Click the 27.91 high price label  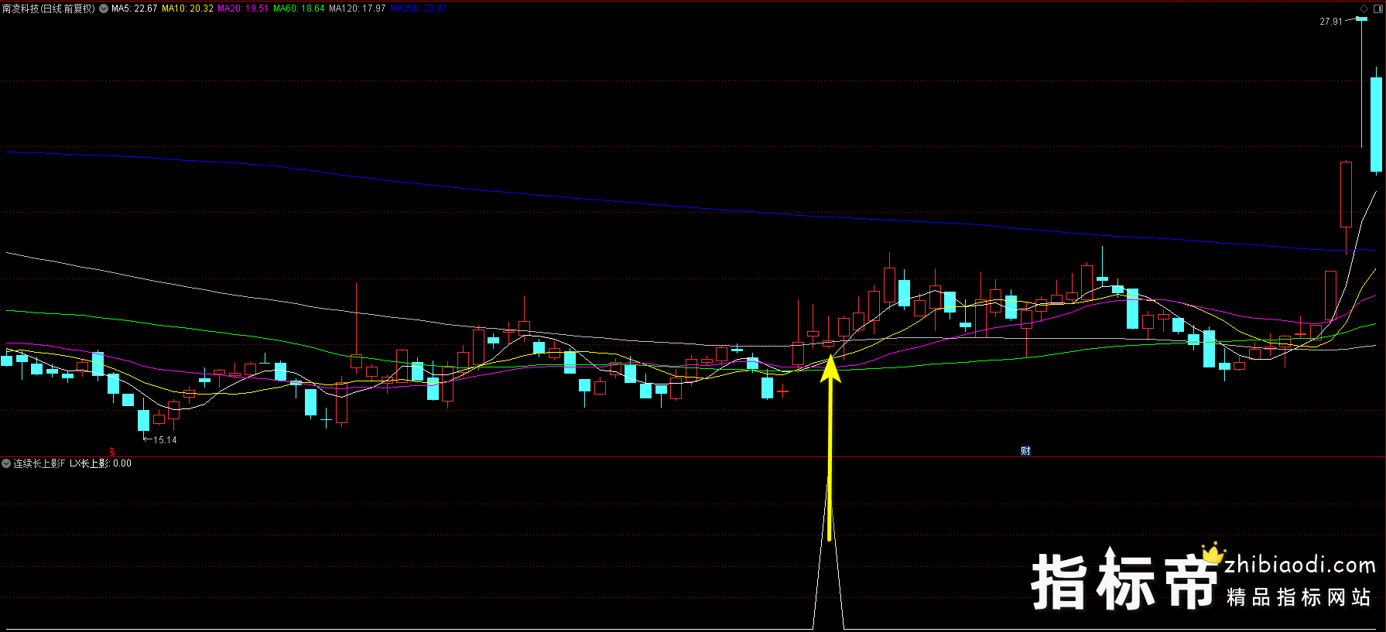click(x=1331, y=22)
